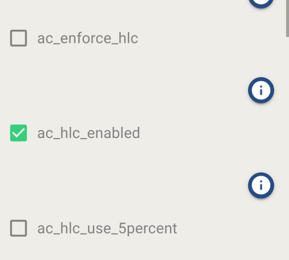Click the ac_hlc_enabled label text
This screenshot has height=260, width=289.
pyautogui.click(x=88, y=133)
